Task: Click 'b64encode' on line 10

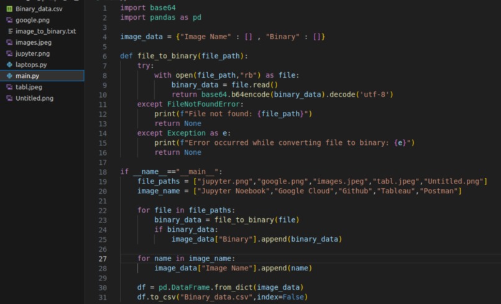Action: (x=251, y=94)
